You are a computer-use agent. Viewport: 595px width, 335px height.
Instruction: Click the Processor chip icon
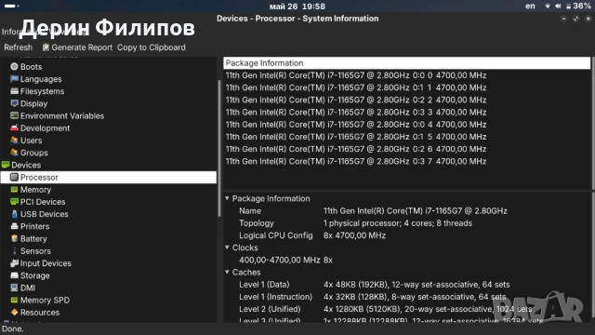pos(15,177)
